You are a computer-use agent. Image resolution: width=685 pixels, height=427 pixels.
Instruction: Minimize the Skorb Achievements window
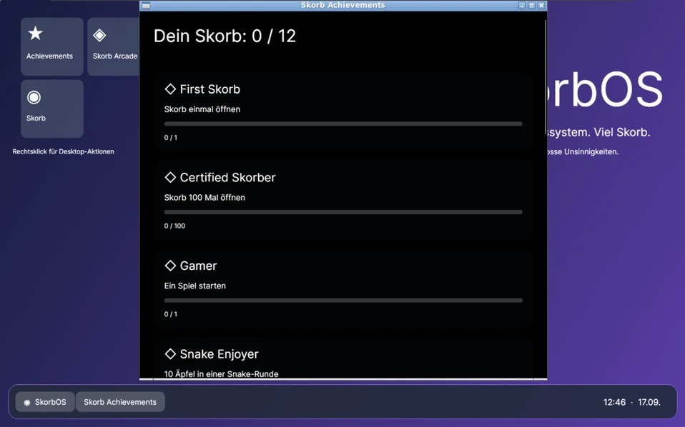(x=521, y=6)
